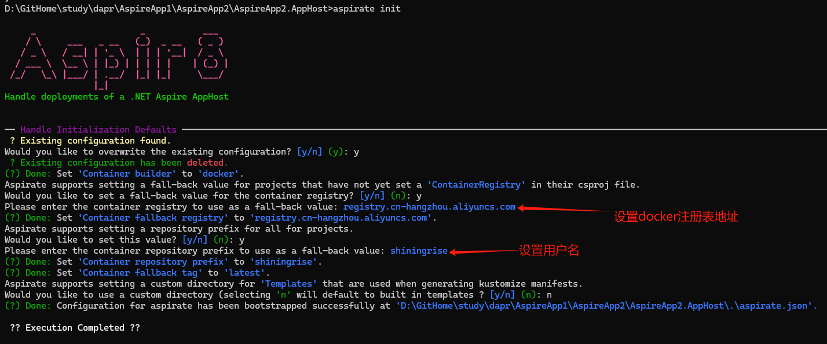The height and width of the screenshot is (344, 827).
Task: Click the Aspir8 ASCII art logo
Action: [x=120, y=61]
